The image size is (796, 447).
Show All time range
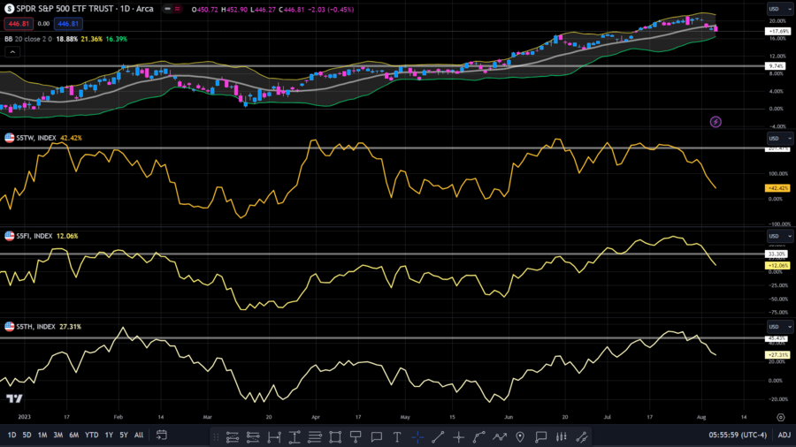tap(139, 435)
